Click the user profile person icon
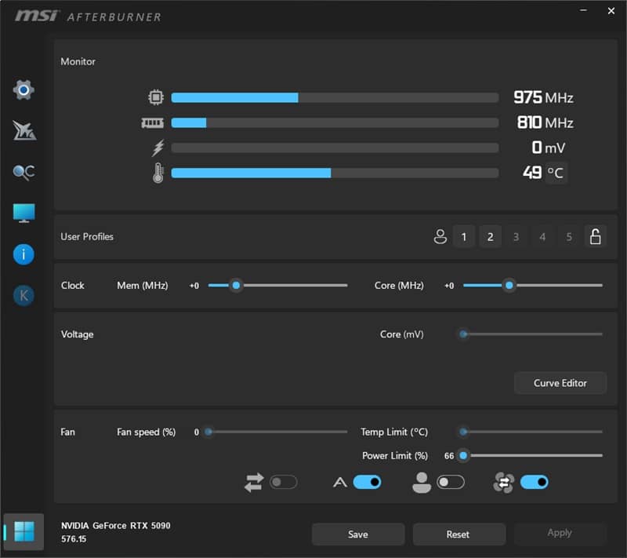The height and width of the screenshot is (558, 627). point(440,236)
